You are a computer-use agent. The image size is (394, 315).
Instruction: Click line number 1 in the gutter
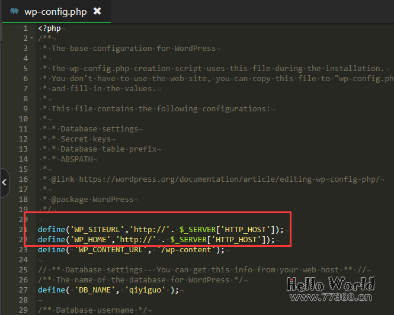click(25, 28)
